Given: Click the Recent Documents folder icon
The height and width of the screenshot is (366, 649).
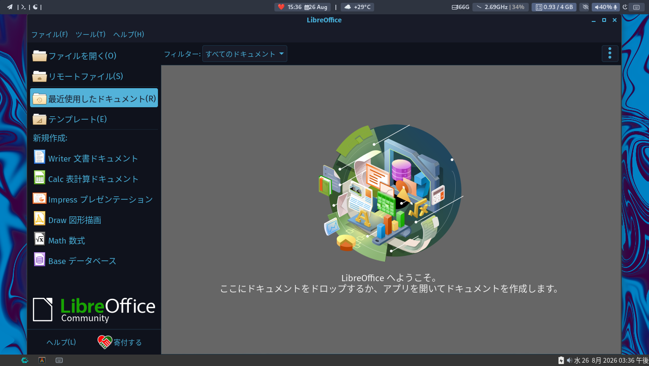Looking at the screenshot, I should point(40,99).
